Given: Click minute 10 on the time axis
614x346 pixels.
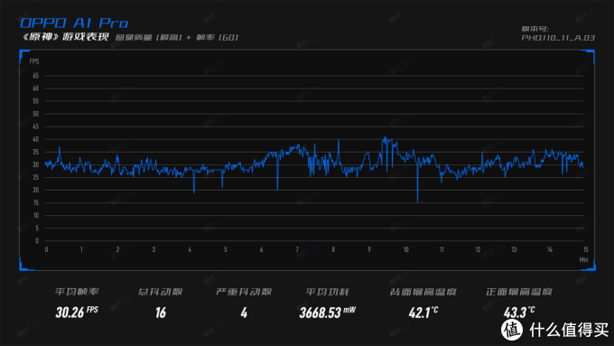Looking at the screenshot, I should point(406,249).
